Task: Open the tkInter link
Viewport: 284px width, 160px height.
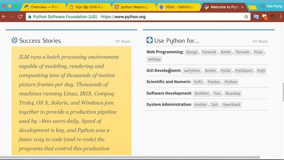Action: click(210, 71)
